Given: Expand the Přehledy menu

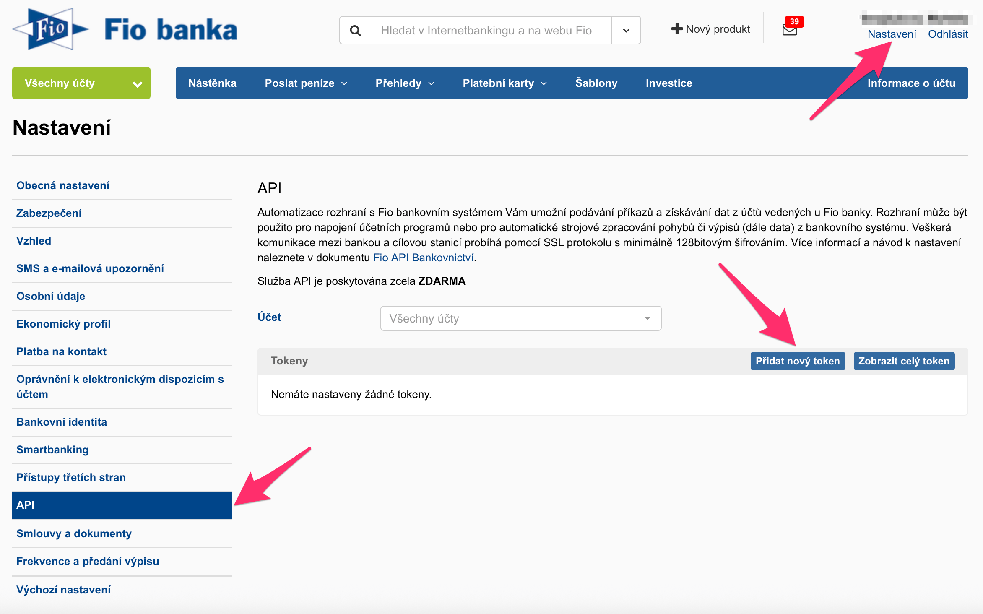Looking at the screenshot, I should click(405, 83).
